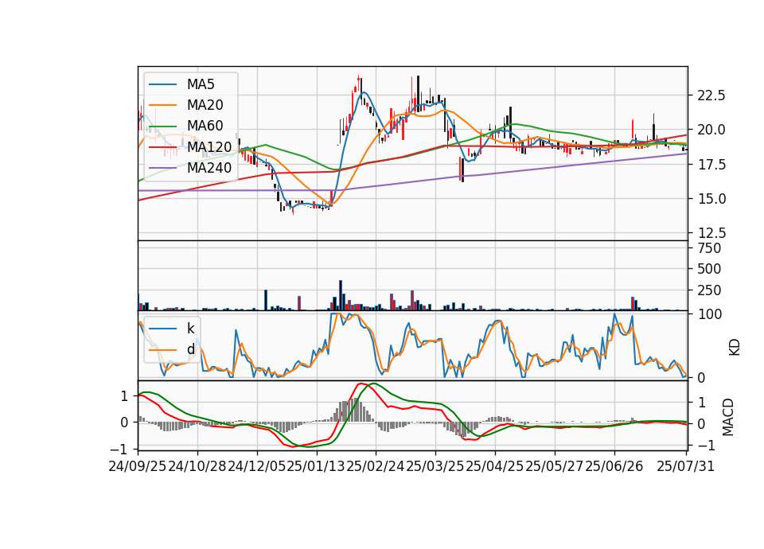This screenshot has height=549, width=764.
Task: Click the KD axis 100 label
Action: point(710,314)
